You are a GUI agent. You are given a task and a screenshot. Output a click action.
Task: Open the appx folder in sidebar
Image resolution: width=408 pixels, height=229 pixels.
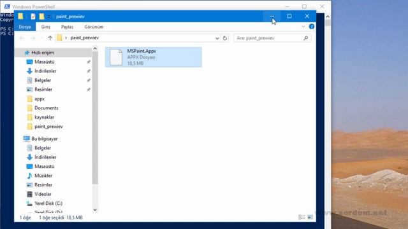point(40,99)
